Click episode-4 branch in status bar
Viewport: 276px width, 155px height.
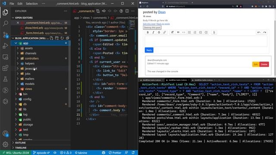click(x=41, y=153)
